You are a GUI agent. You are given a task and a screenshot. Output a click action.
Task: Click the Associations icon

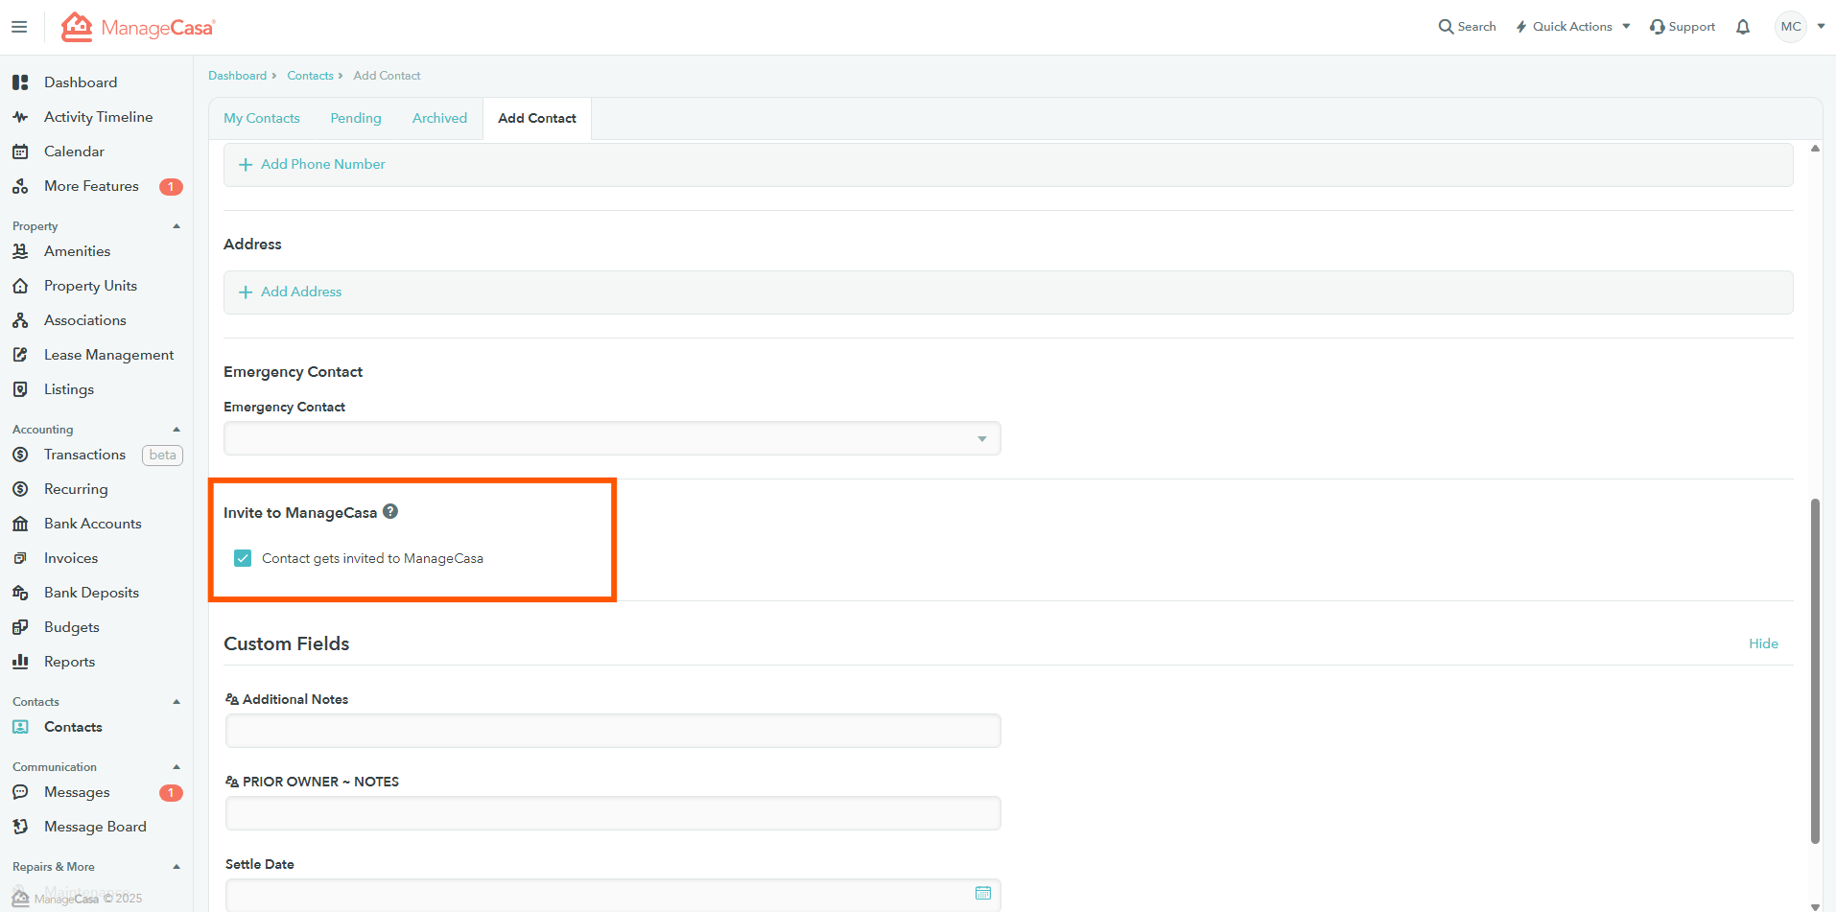point(20,320)
